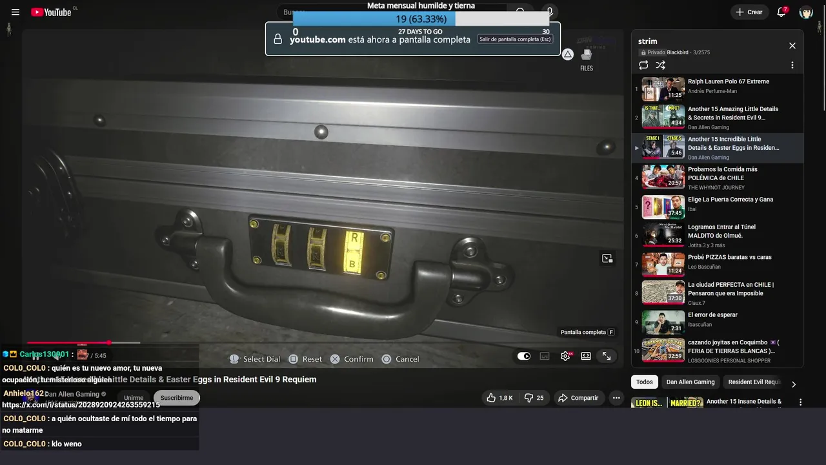
Task: Open 'Logramos Entrar al Túnel MALDITO de Olmué'
Action: coord(716,236)
